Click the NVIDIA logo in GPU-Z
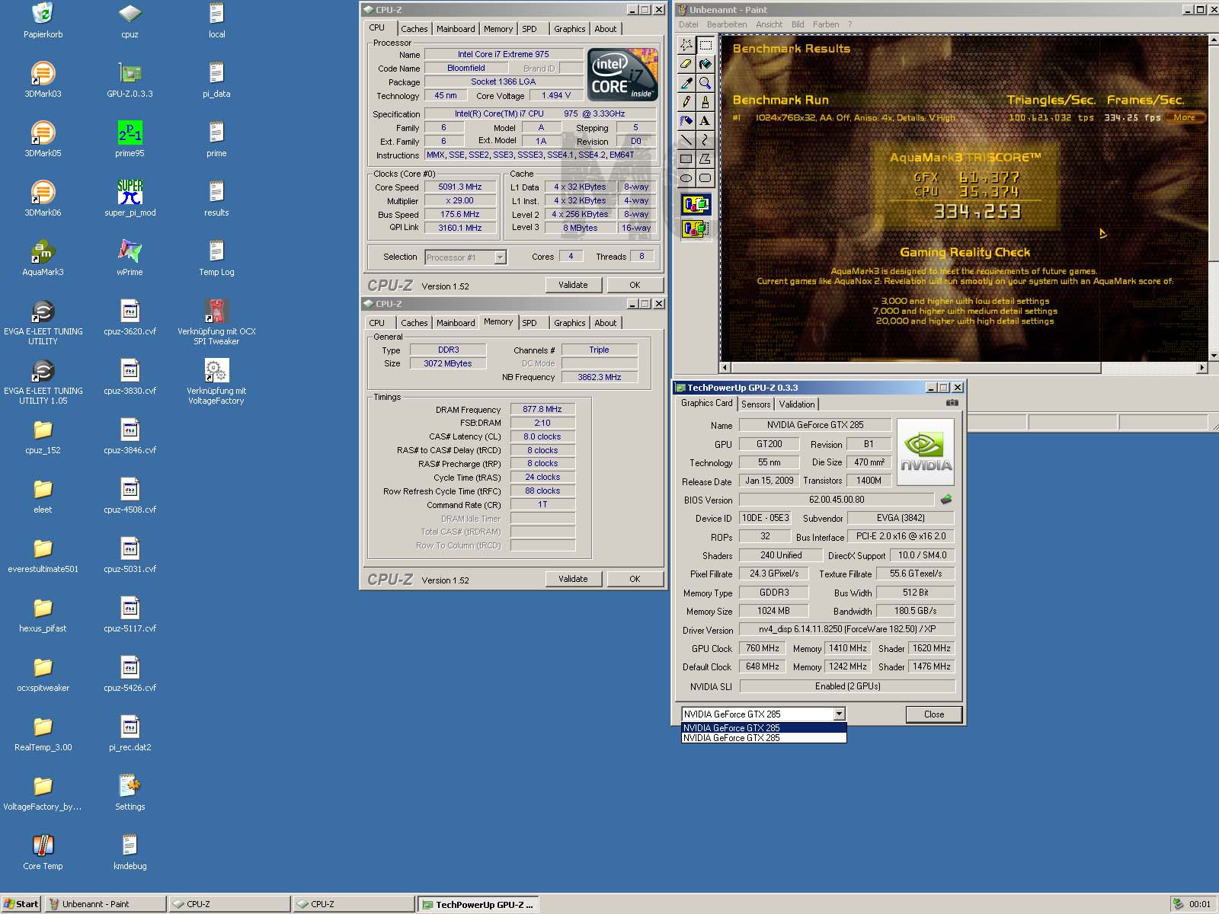The image size is (1219, 914). pos(926,452)
